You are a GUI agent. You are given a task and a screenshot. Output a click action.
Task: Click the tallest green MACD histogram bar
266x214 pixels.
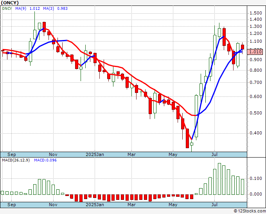click(x=219, y=179)
